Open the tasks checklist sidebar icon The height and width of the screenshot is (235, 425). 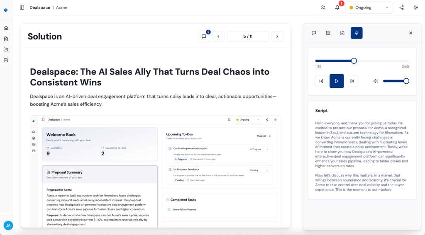point(6,61)
